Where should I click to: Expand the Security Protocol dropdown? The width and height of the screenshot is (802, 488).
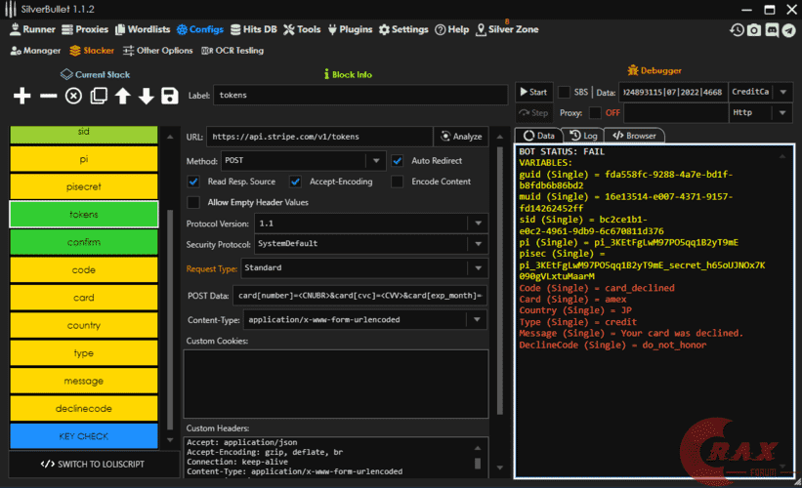point(478,244)
